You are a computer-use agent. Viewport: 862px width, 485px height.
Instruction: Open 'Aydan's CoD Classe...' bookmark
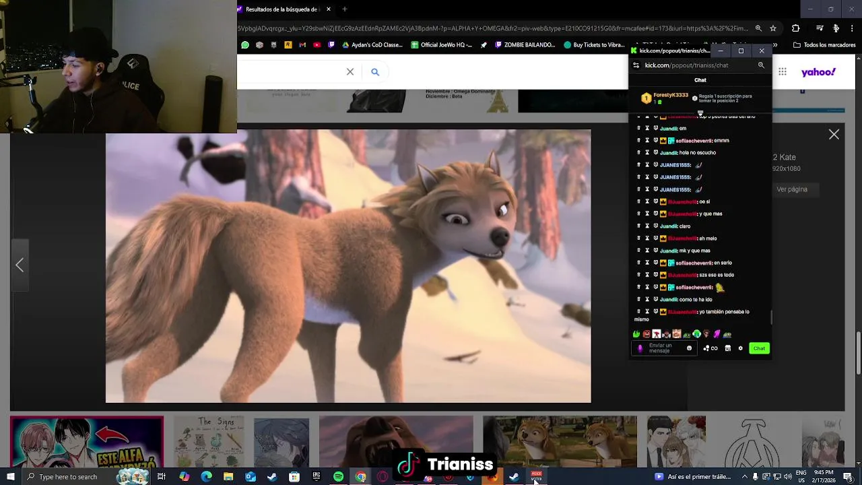click(x=372, y=45)
